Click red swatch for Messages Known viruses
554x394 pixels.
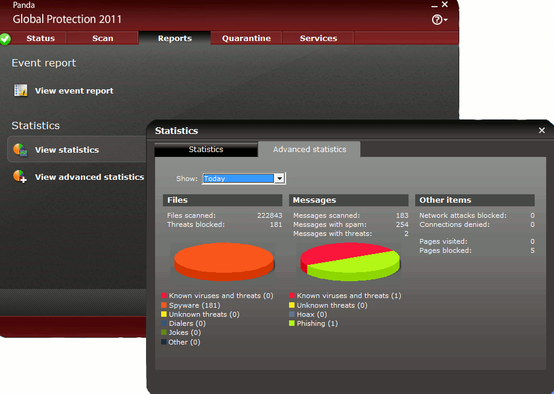pos(292,296)
